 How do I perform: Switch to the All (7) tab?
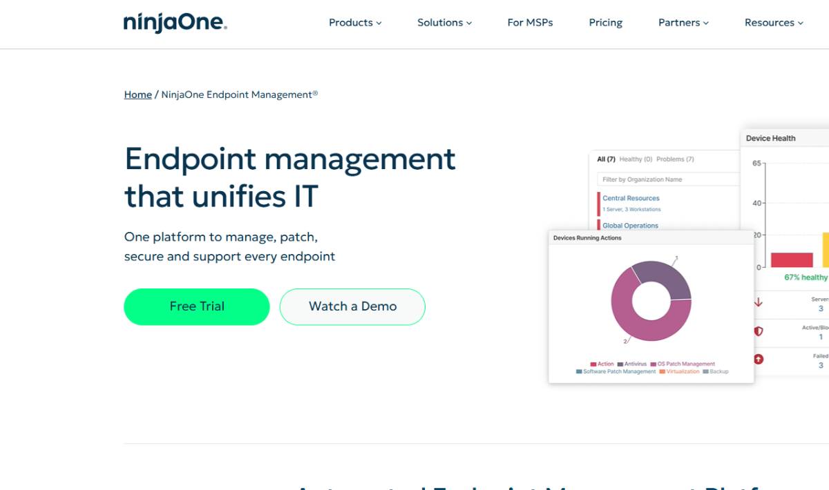(x=606, y=159)
